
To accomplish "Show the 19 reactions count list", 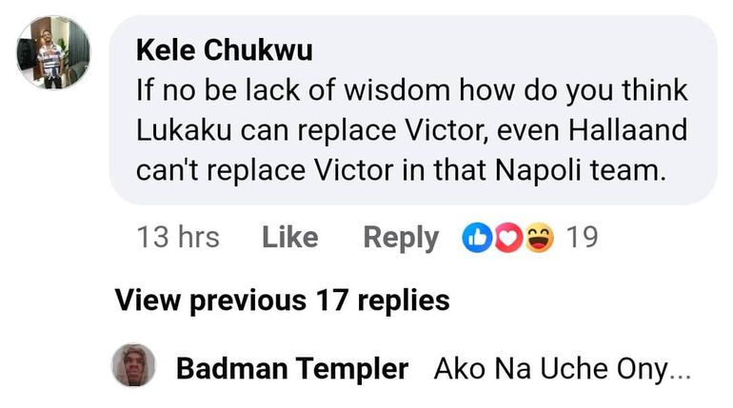I will tap(582, 237).
